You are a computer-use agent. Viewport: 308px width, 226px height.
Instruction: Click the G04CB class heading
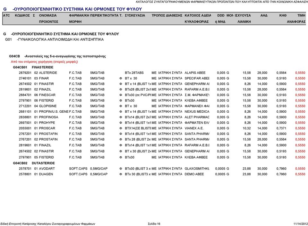click(57, 56)
